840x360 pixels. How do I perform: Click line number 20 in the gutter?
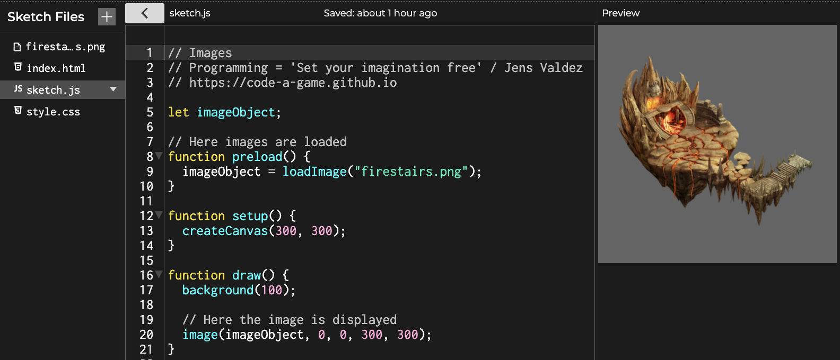tap(146, 335)
